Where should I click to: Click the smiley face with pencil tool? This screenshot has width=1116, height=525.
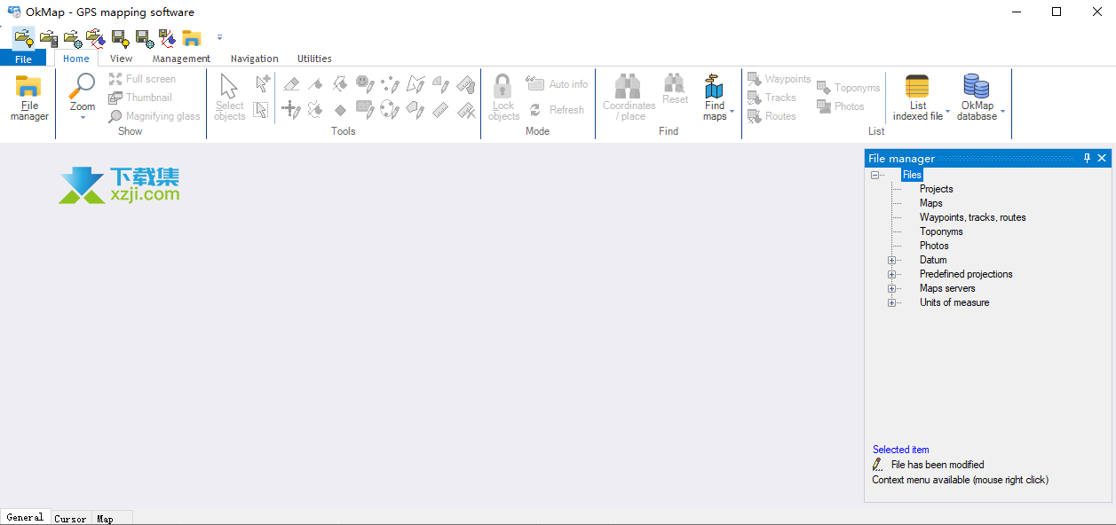[x=364, y=83]
